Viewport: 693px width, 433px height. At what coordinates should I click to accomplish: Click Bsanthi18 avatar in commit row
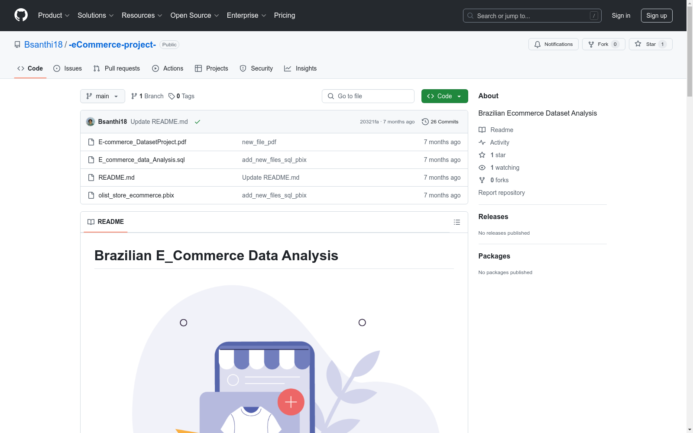[91, 122]
